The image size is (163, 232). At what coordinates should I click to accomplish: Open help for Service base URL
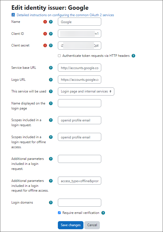click(51, 68)
